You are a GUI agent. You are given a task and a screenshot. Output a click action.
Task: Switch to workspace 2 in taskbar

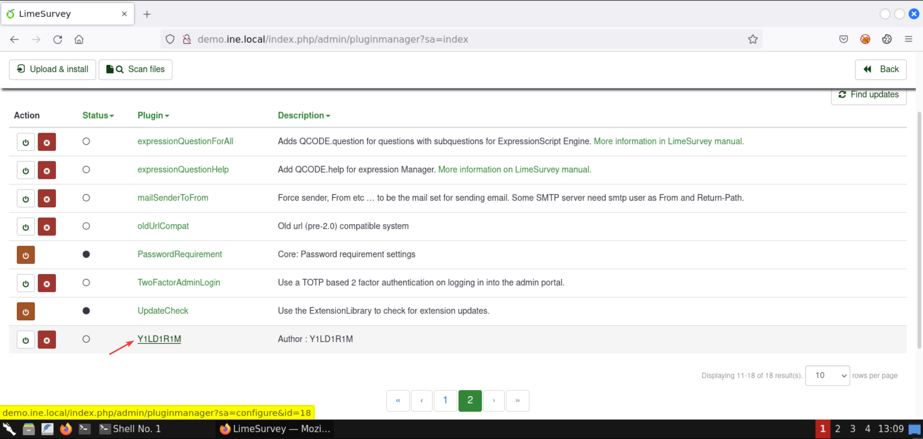tap(838, 429)
